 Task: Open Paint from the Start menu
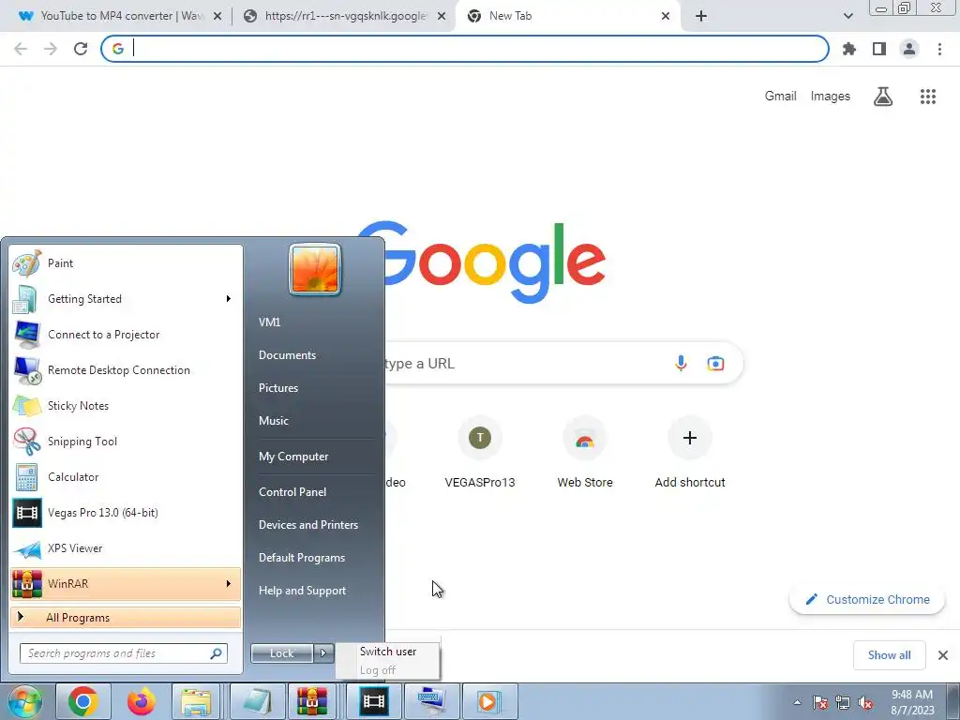126,263
